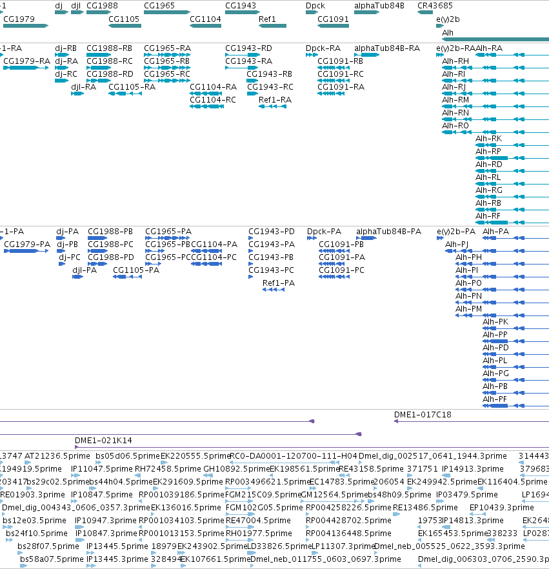
Task: Click the GH10892.5prime EST
Action: [x=208, y=475]
